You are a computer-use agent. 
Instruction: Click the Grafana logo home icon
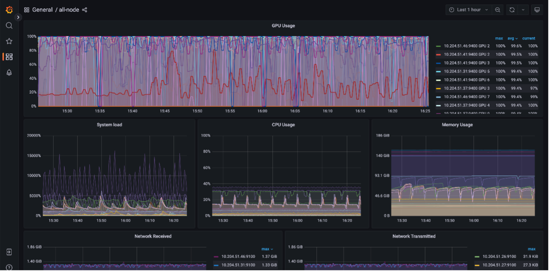tap(9, 10)
